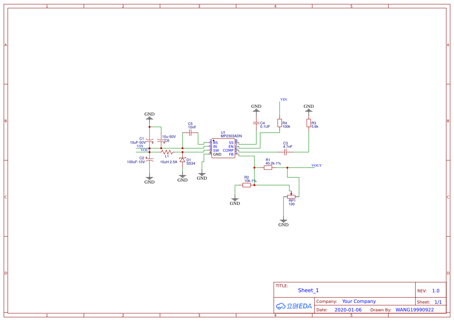Select the C2 polarized capacitor symbol

click(x=150, y=160)
